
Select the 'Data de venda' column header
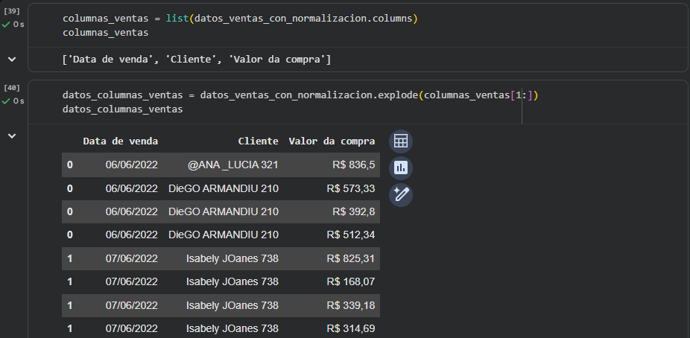tap(121, 141)
